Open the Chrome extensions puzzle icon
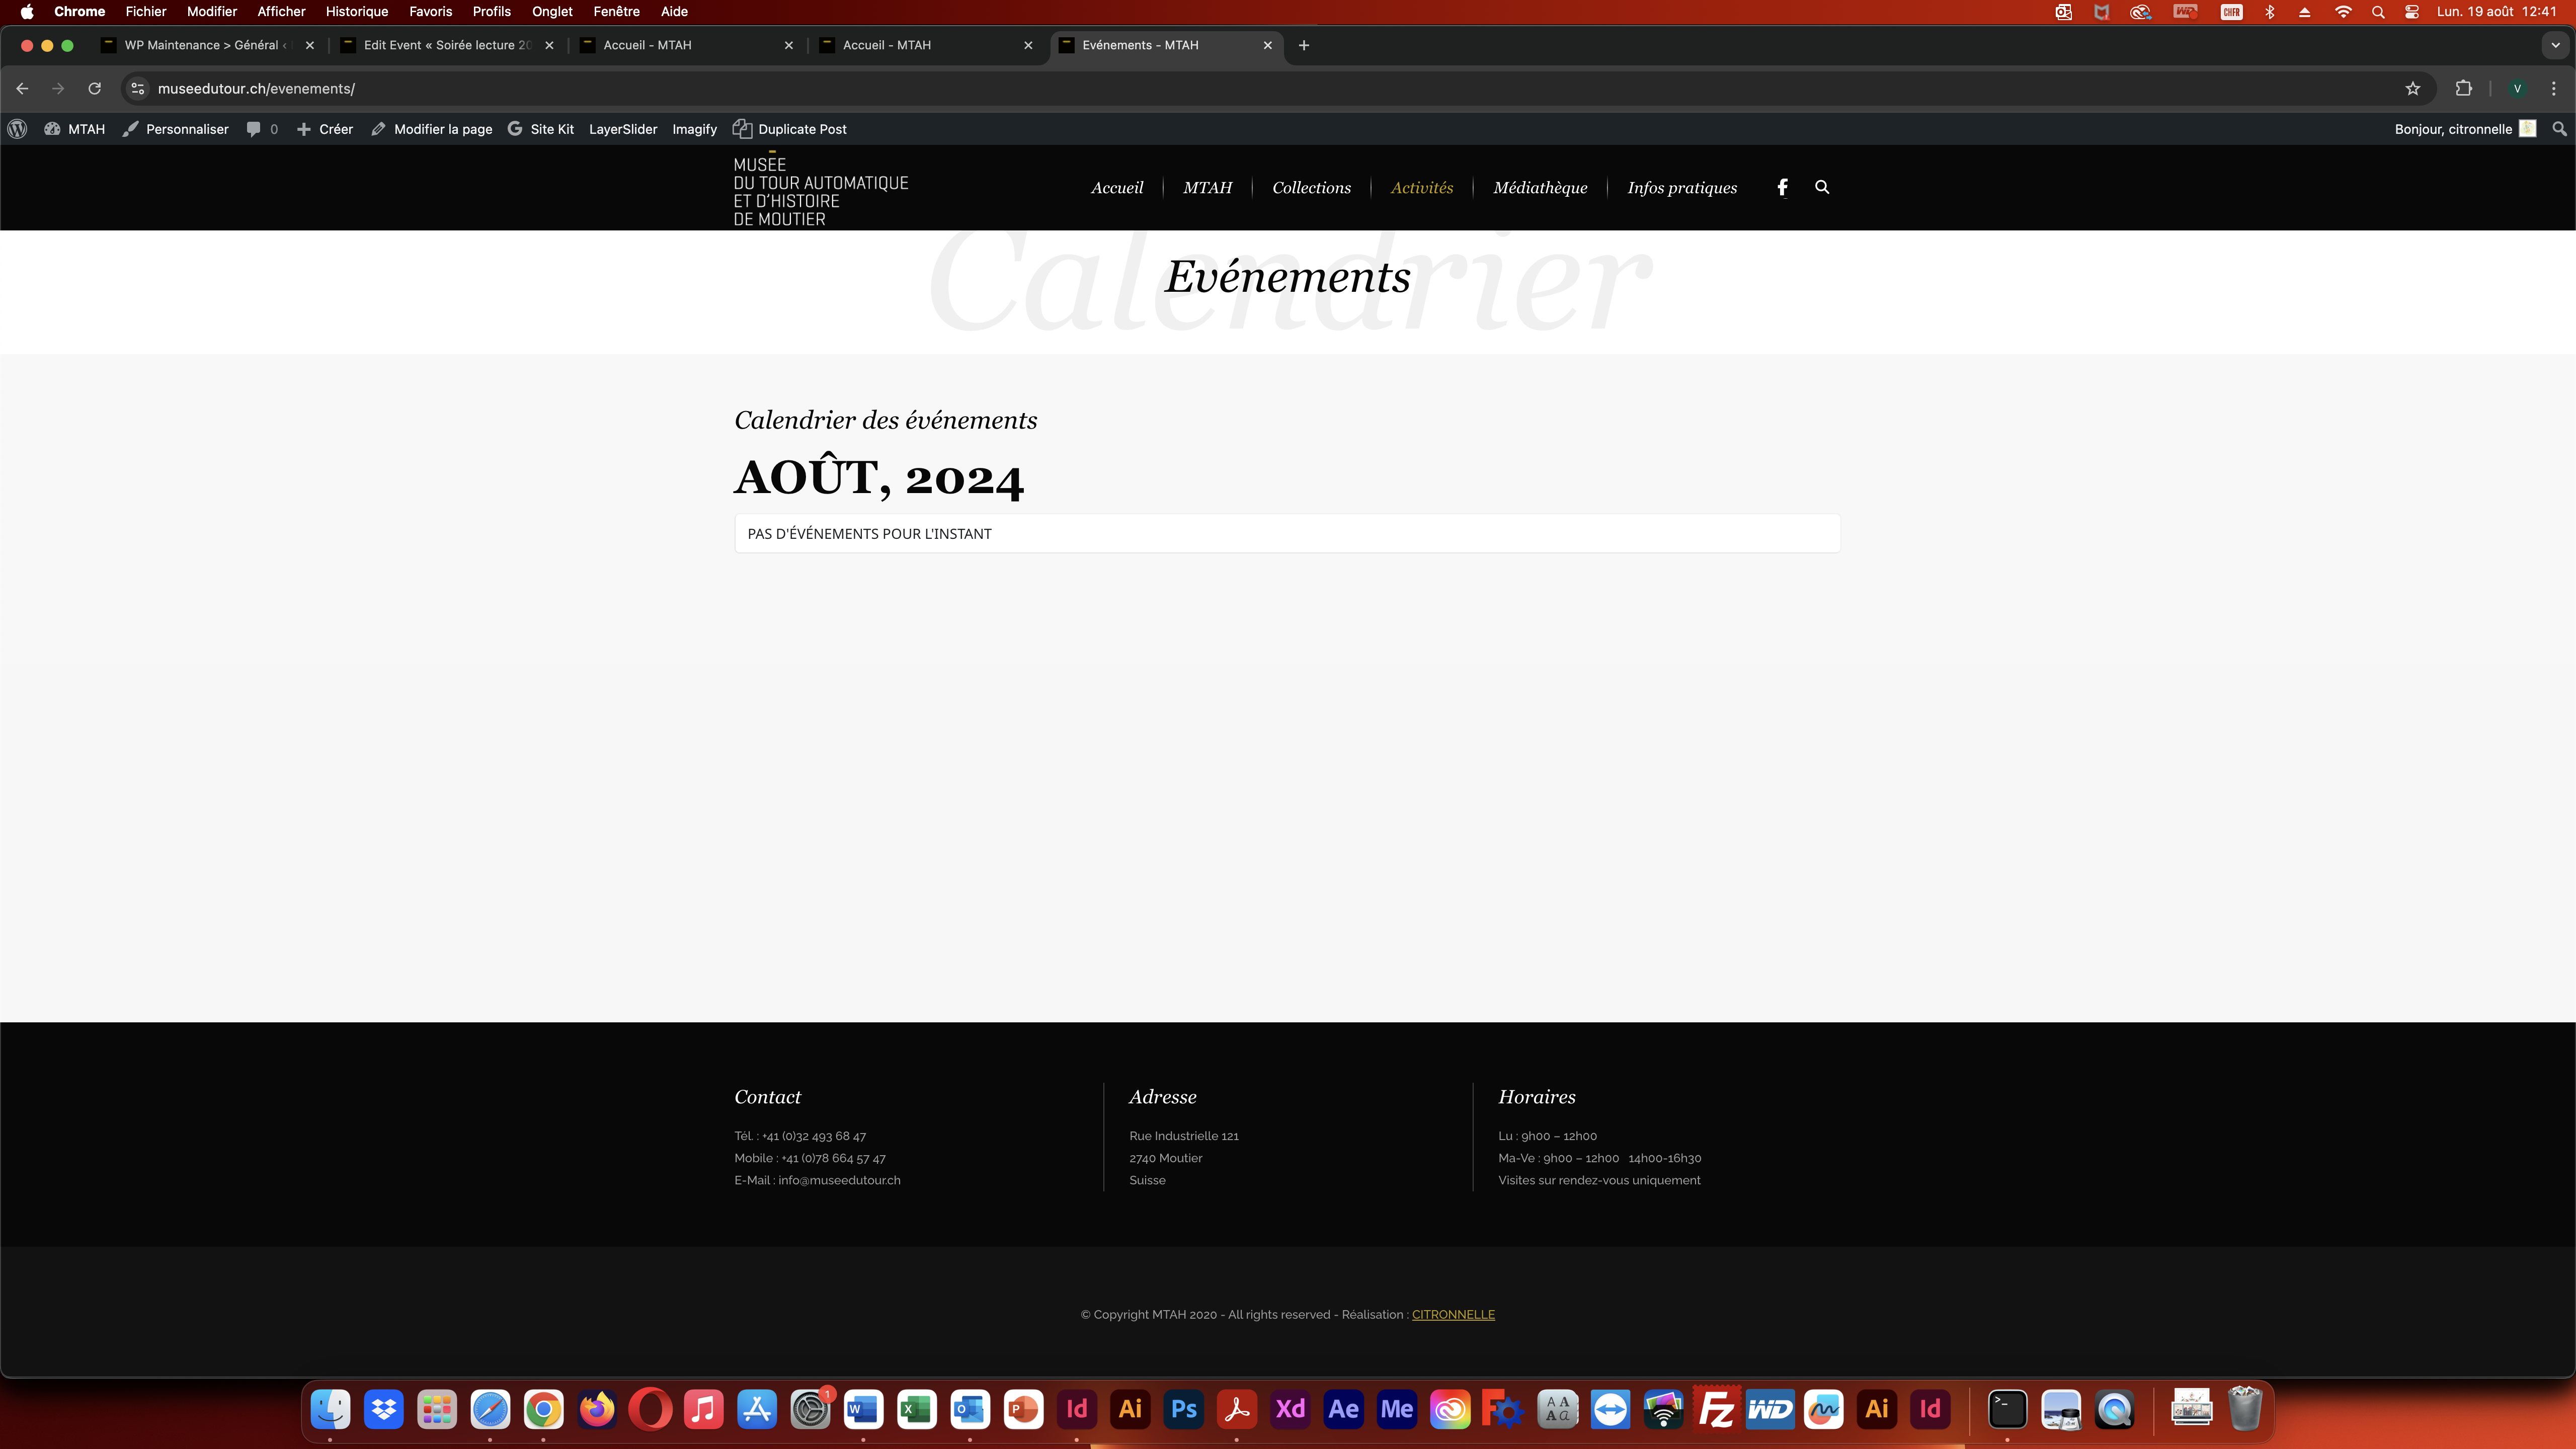Viewport: 2576px width, 1449px height. pyautogui.click(x=2464, y=88)
